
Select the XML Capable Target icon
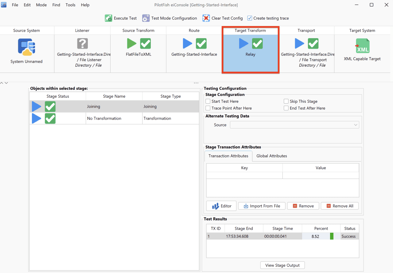pos(362,46)
